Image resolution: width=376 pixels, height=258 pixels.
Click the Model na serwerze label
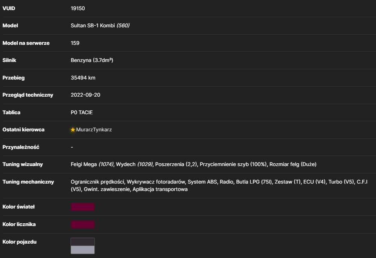26,43
